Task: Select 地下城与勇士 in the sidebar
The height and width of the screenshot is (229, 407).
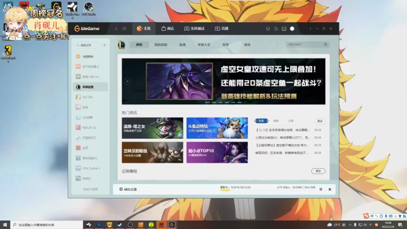Action: (91, 67)
